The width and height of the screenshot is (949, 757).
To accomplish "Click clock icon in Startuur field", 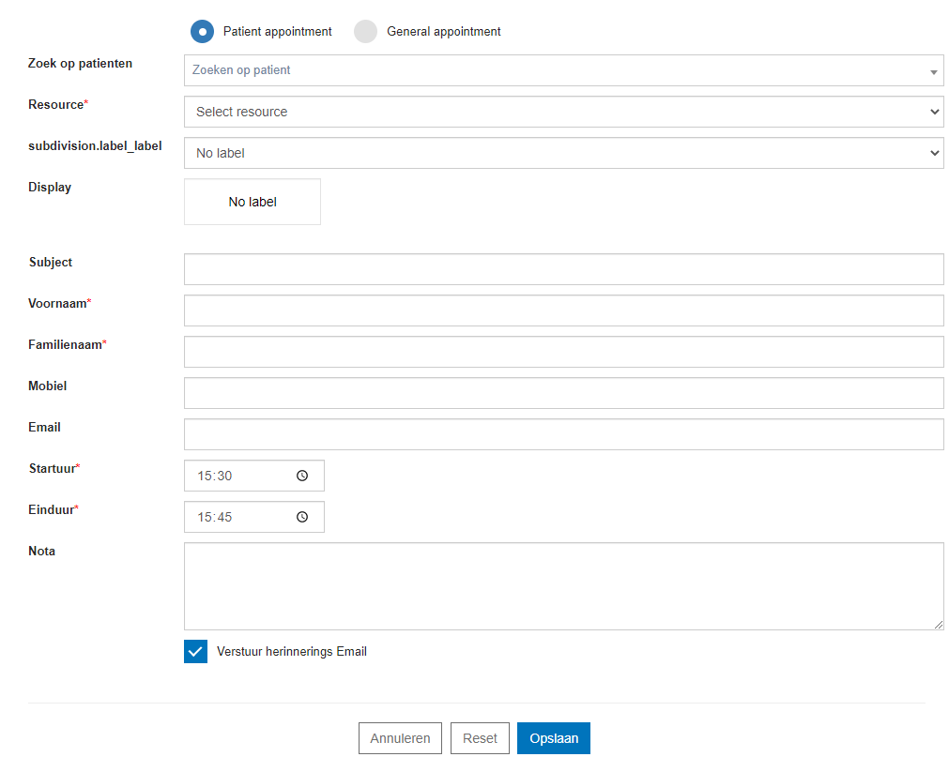I will 302,476.
